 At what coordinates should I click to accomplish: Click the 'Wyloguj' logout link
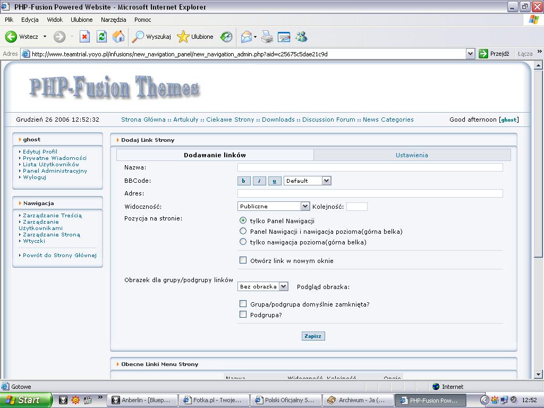pyautogui.click(x=35, y=177)
